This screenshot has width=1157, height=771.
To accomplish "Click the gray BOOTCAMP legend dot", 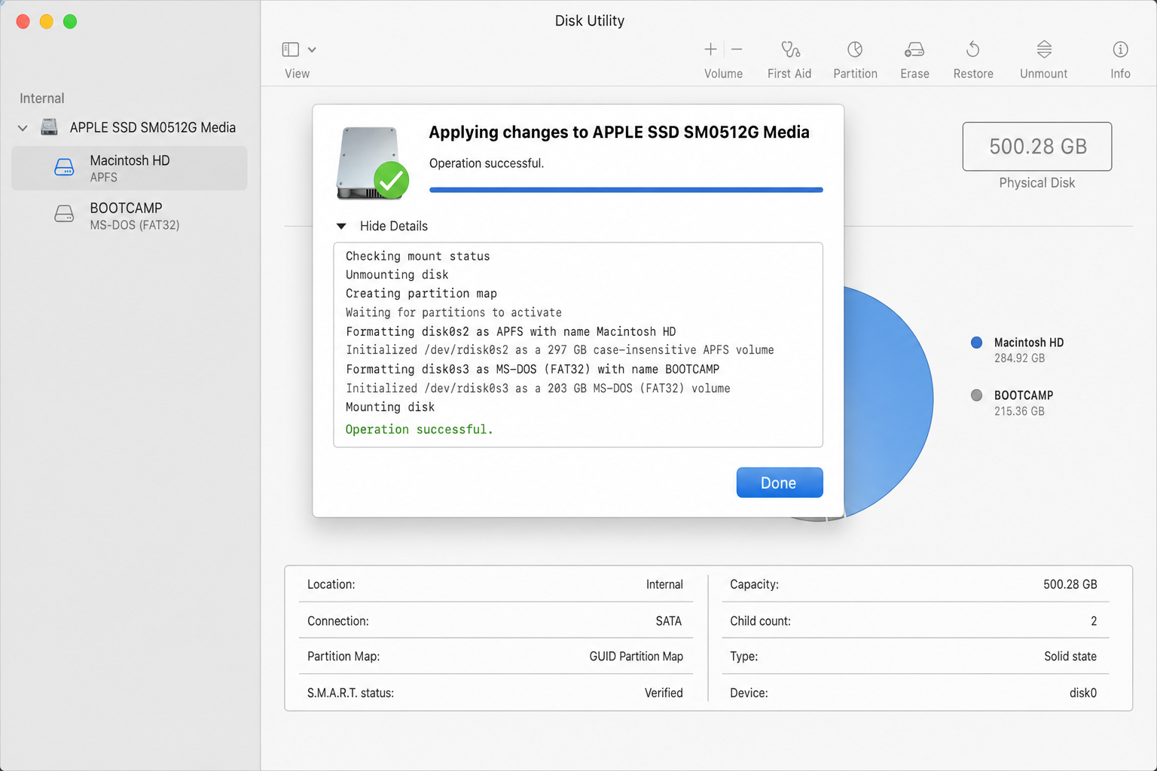I will pyautogui.click(x=977, y=395).
